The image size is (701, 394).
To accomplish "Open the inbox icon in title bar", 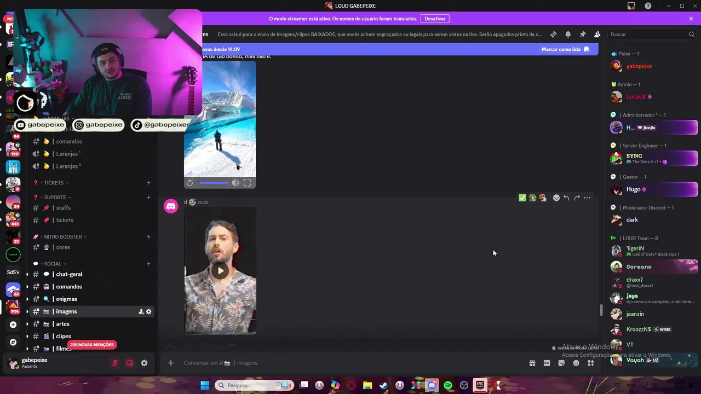I will [x=631, y=6].
